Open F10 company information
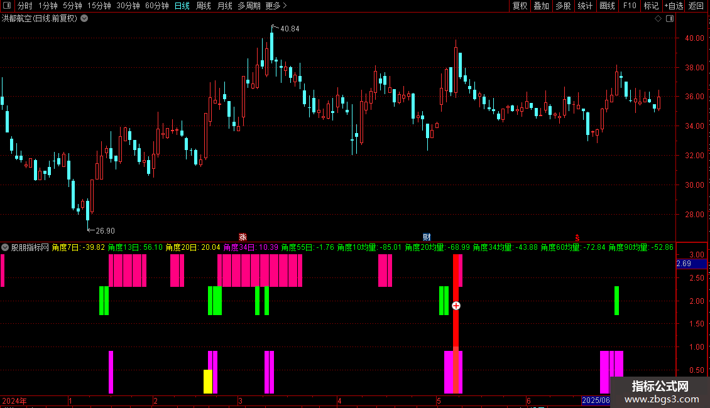Image resolution: width=710 pixels, height=408 pixels. point(630,6)
